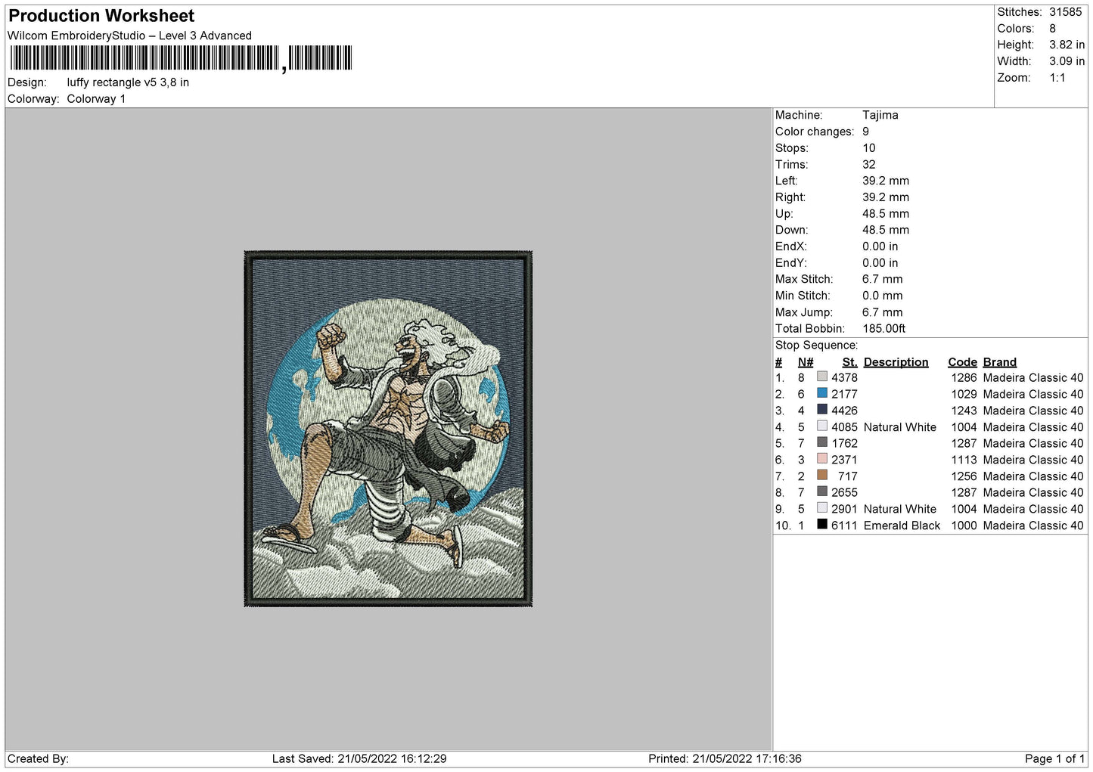Screen dimensions: 1093x772
Task: Click the "Page 1 of 1" footer text
Action: 1054,759
